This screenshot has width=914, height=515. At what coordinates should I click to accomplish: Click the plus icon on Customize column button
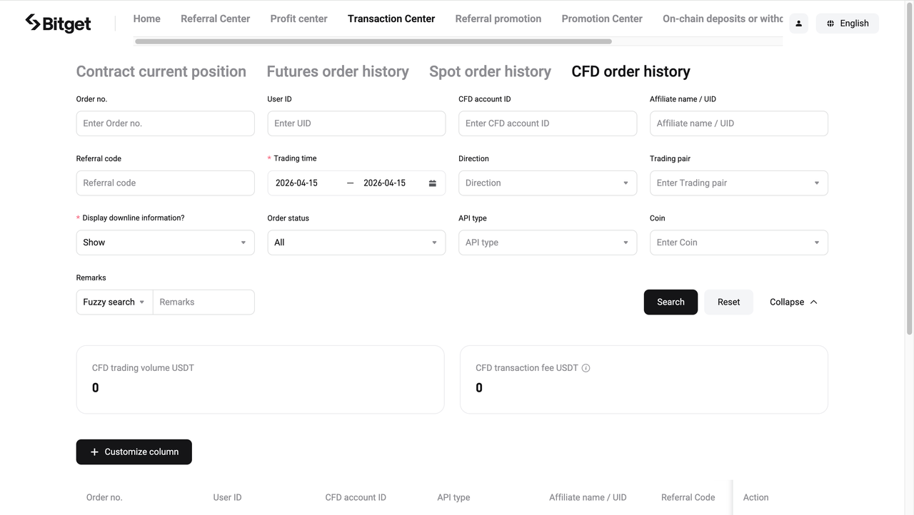pos(94,452)
